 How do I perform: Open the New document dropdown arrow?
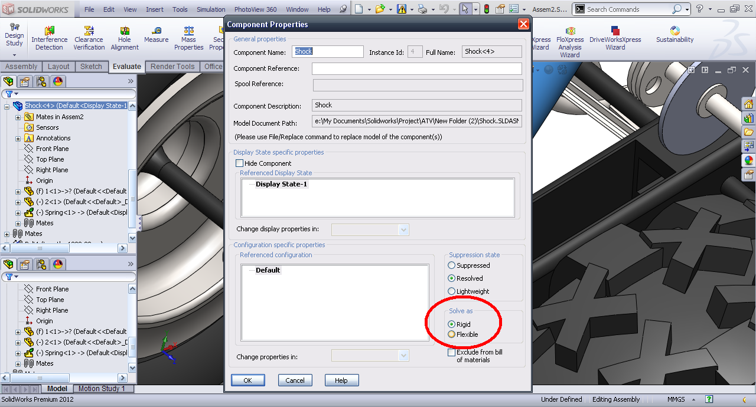click(x=369, y=9)
